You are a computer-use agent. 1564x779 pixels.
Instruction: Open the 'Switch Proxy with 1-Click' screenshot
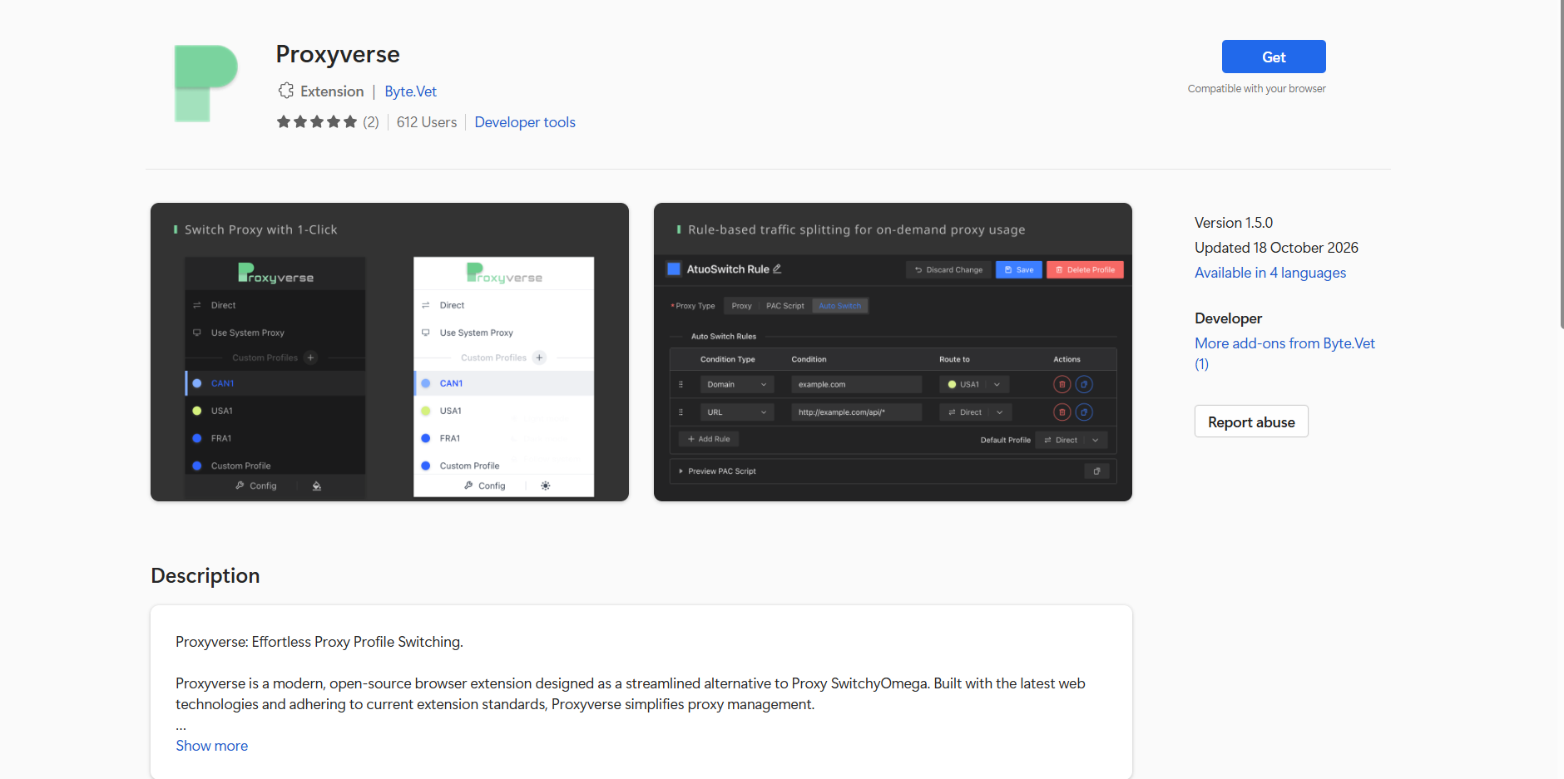(x=389, y=352)
